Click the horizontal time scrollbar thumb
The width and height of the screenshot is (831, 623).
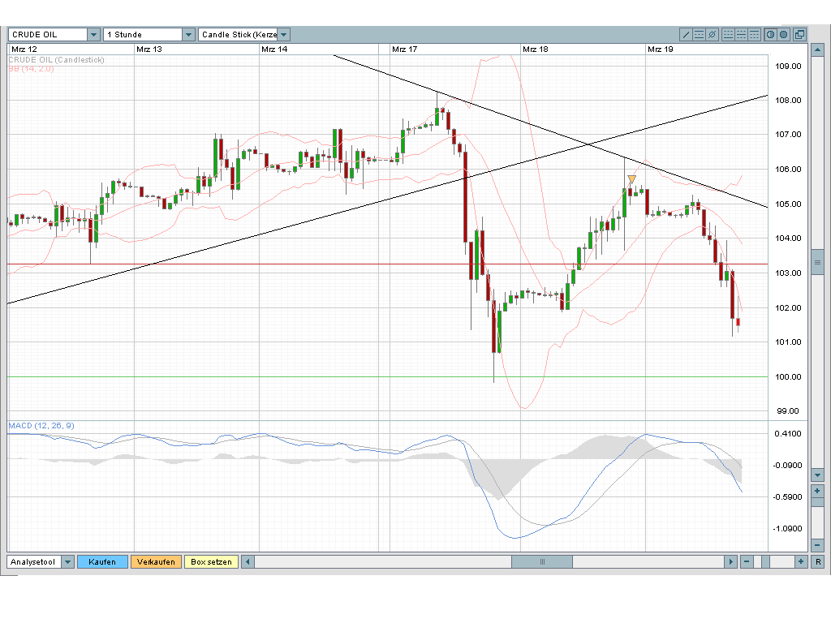point(541,561)
